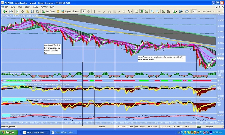Click the New Order button
Screen dimensions: 225x135
pos(48,12)
